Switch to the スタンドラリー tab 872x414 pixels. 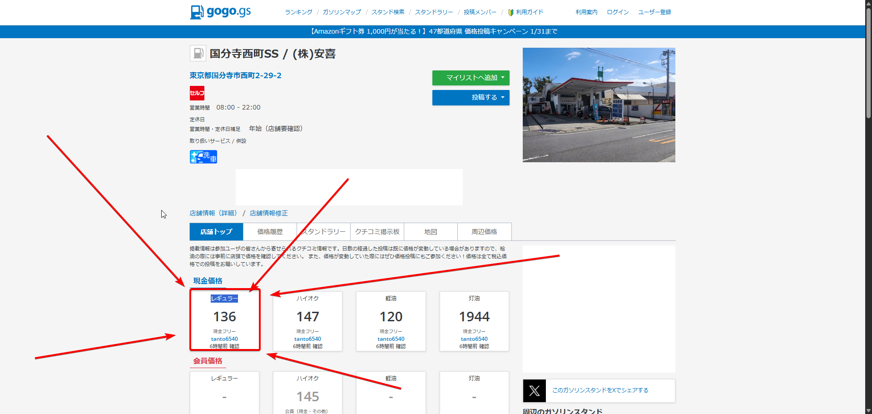(x=323, y=232)
